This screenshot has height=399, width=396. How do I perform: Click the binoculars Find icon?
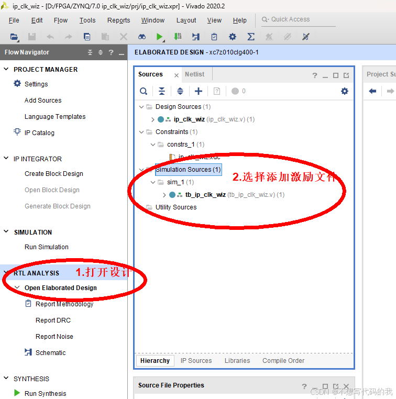[x=142, y=37]
